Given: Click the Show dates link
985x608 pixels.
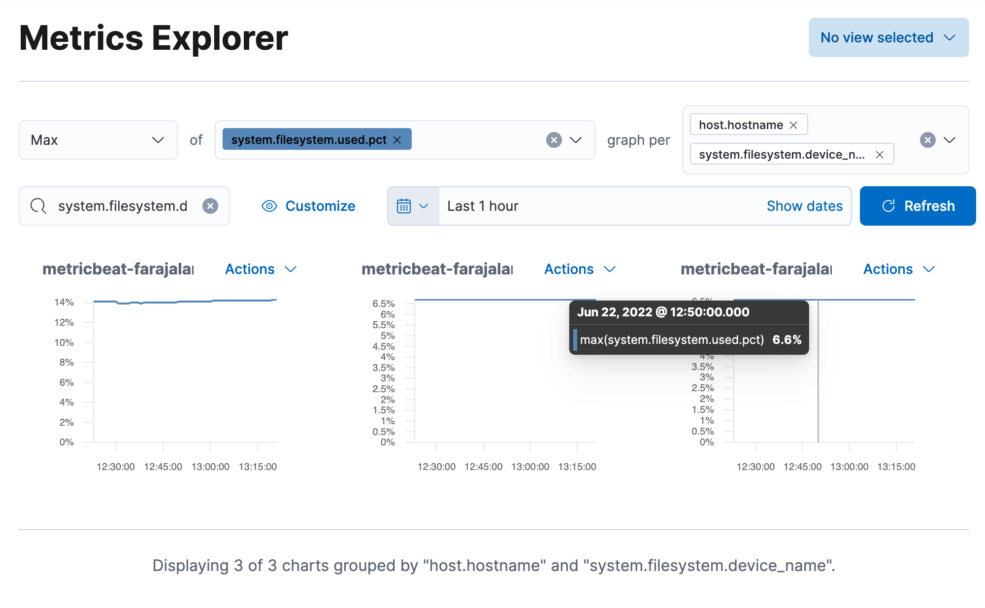Looking at the screenshot, I should 804,206.
